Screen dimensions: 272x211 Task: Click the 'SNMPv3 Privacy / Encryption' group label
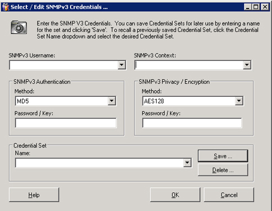click(x=174, y=82)
